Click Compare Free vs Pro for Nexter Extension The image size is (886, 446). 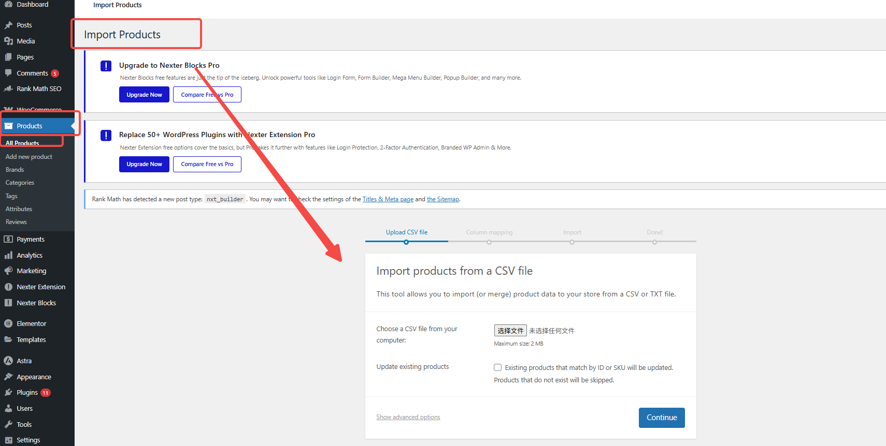pyautogui.click(x=207, y=164)
